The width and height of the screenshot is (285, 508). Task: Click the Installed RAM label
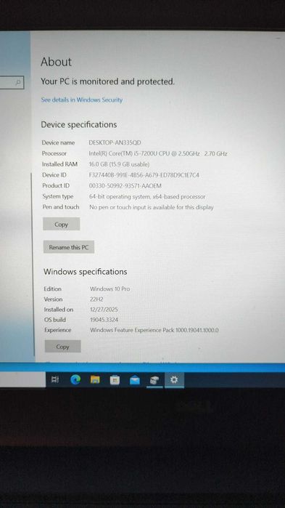click(59, 164)
